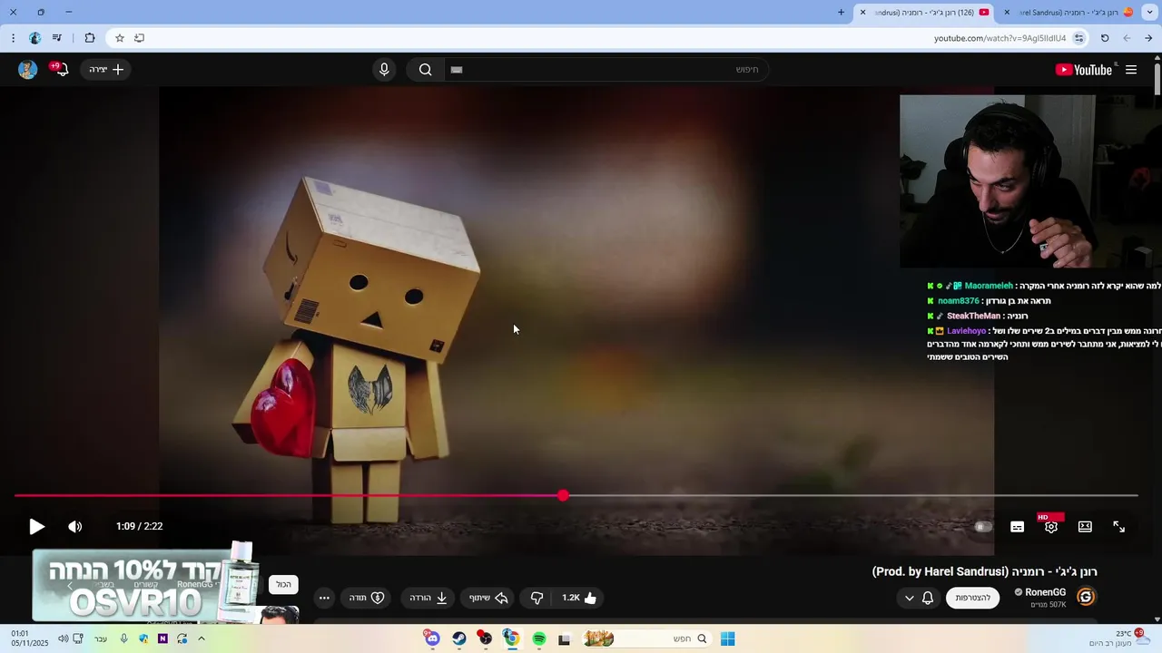Open Discord from taskbar
1162x653 pixels.
pyautogui.click(x=432, y=638)
